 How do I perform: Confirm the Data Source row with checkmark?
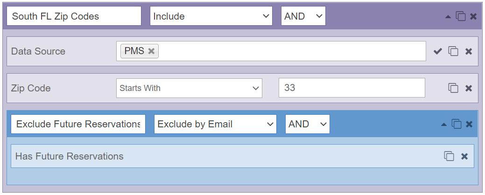pos(437,51)
